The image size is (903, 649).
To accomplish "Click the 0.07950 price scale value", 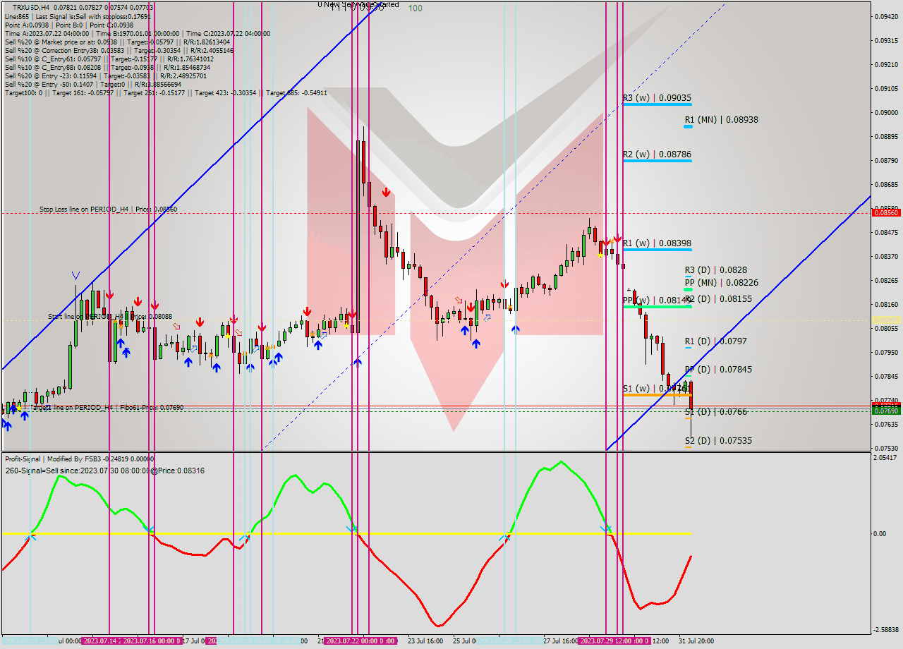I will point(887,352).
